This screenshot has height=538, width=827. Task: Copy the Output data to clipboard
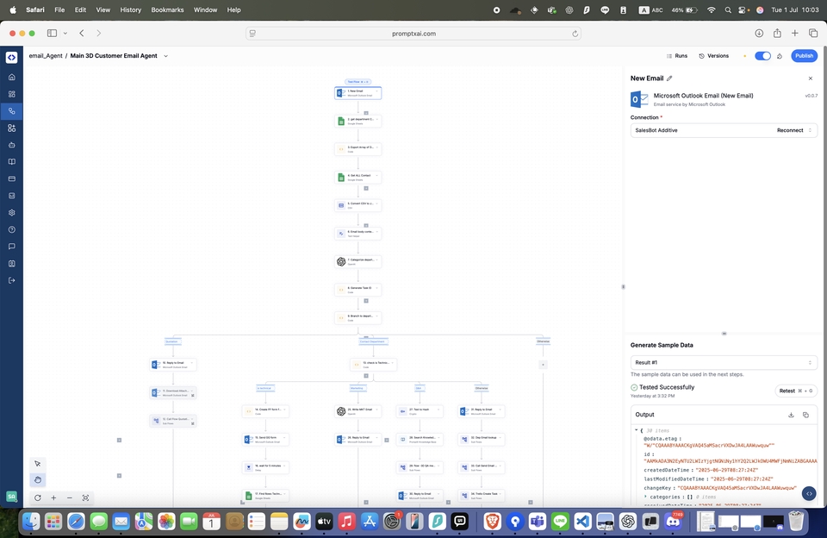click(805, 415)
